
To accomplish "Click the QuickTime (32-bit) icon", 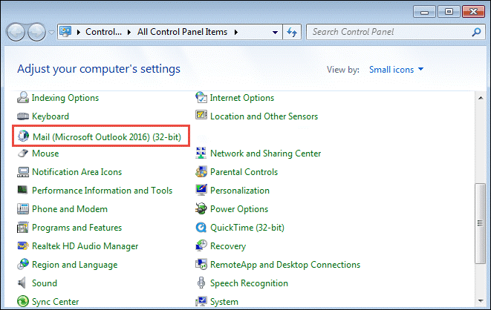I will 201,228.
